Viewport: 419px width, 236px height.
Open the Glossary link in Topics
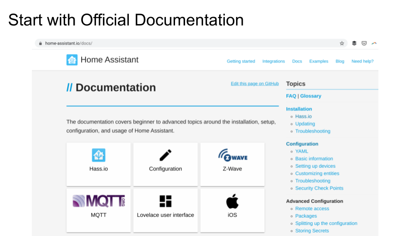coord(310,96)
